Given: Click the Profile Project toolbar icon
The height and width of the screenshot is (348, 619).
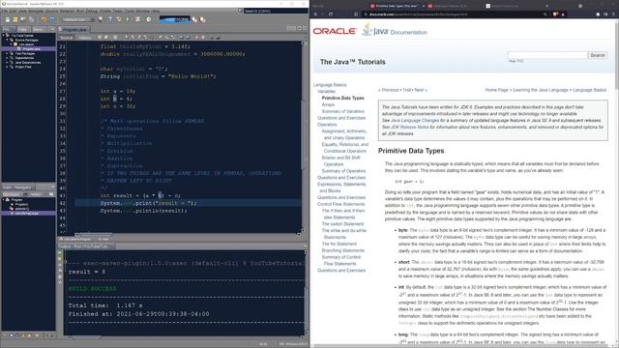Looking at the screenshot, I should click(x=149, y=19).
